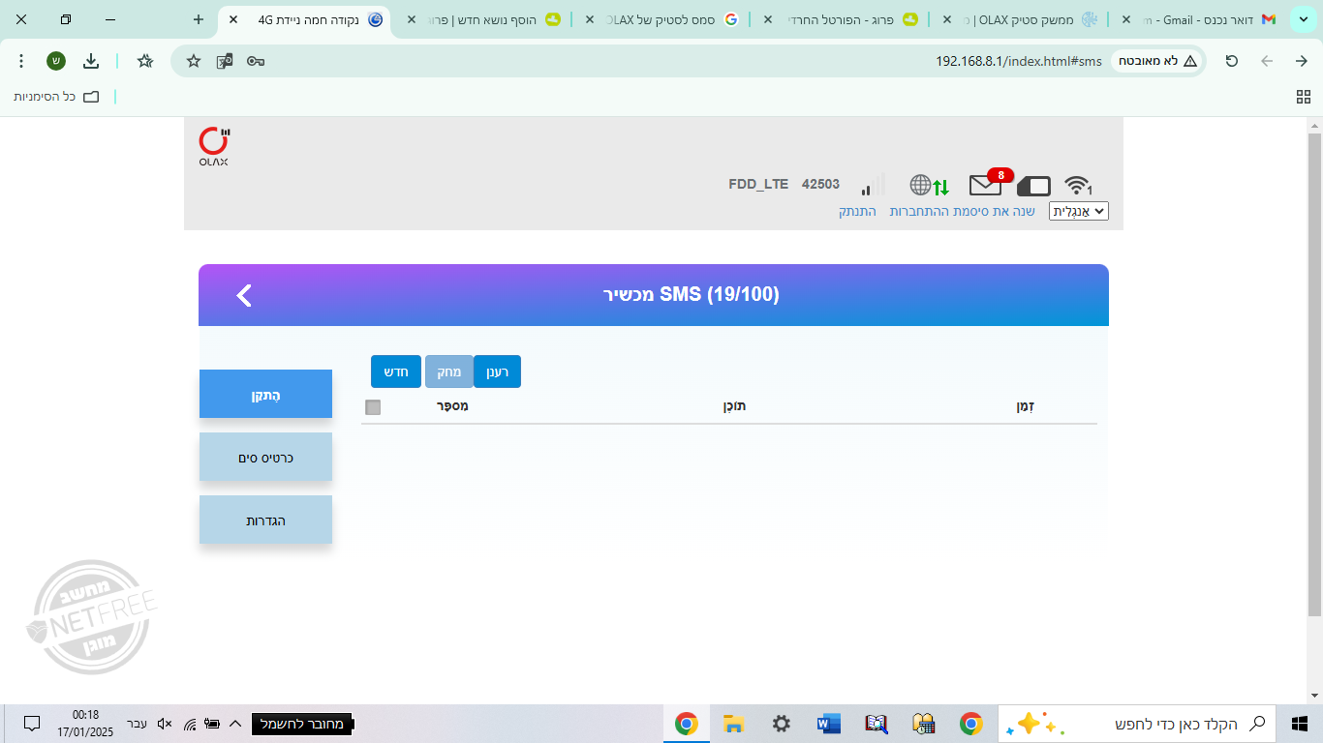The image size is (1323, 743).
Task: Click the taskbar clock and date
Action: click(85, 724)
